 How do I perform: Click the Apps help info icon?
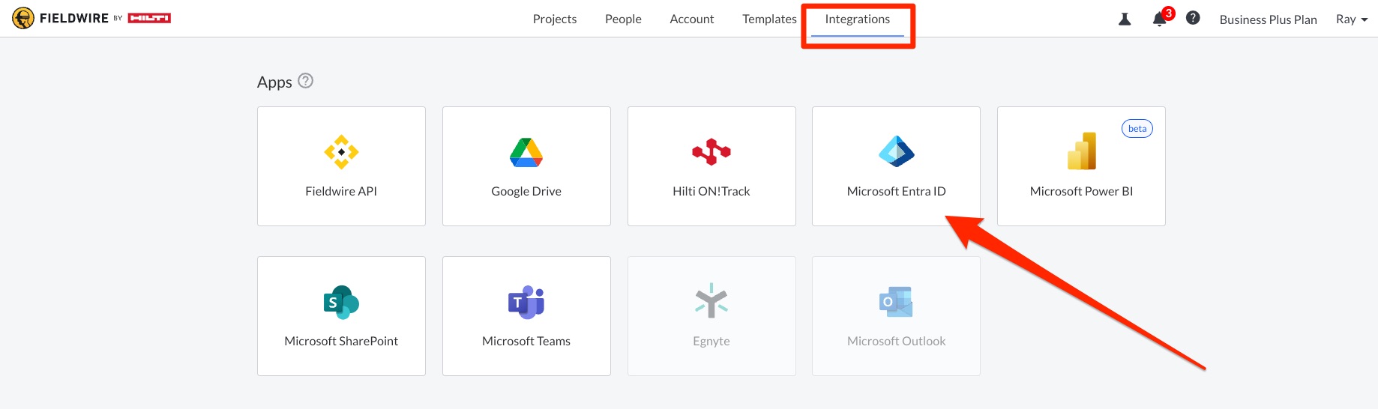pos(305,80)
